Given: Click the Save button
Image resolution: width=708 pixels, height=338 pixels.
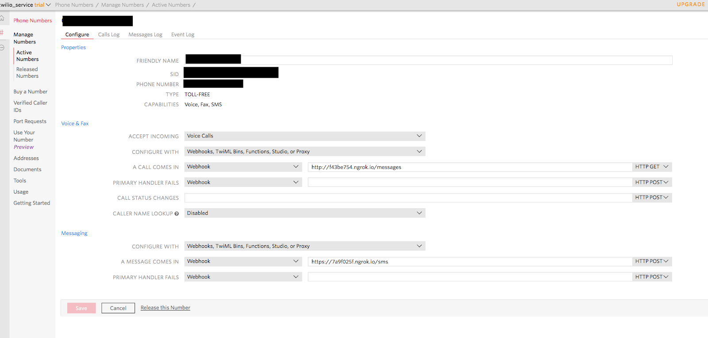Looking at the screenshot, I should (81, 308).
